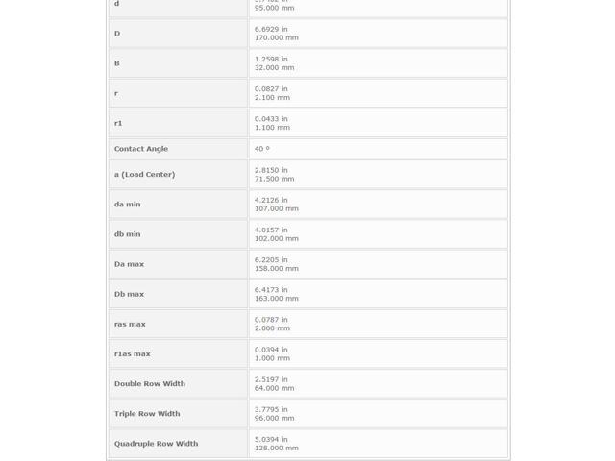Select the 170.000 mm D dimension value

[x=277, y=37]
